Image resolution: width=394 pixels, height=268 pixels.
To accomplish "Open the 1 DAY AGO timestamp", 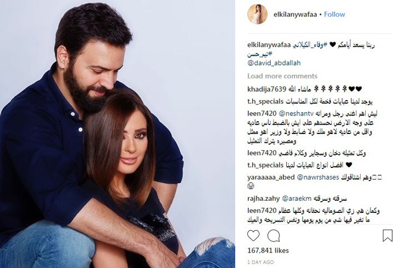I will (261, 262).
